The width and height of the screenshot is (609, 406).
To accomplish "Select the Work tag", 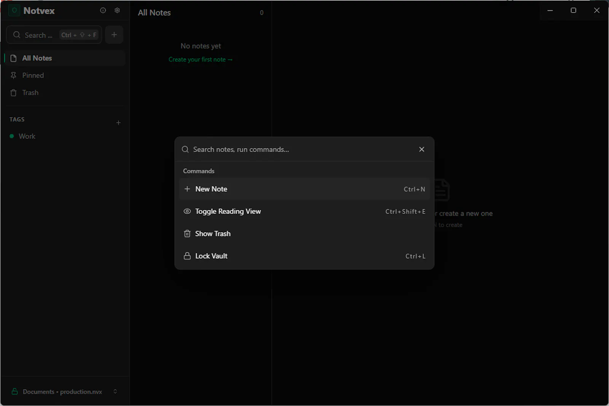I will pos(27,136).
